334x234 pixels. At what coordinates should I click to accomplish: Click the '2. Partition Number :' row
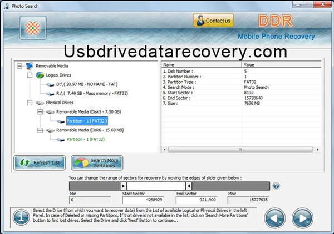pyautogui.click(x=241, y=77)
